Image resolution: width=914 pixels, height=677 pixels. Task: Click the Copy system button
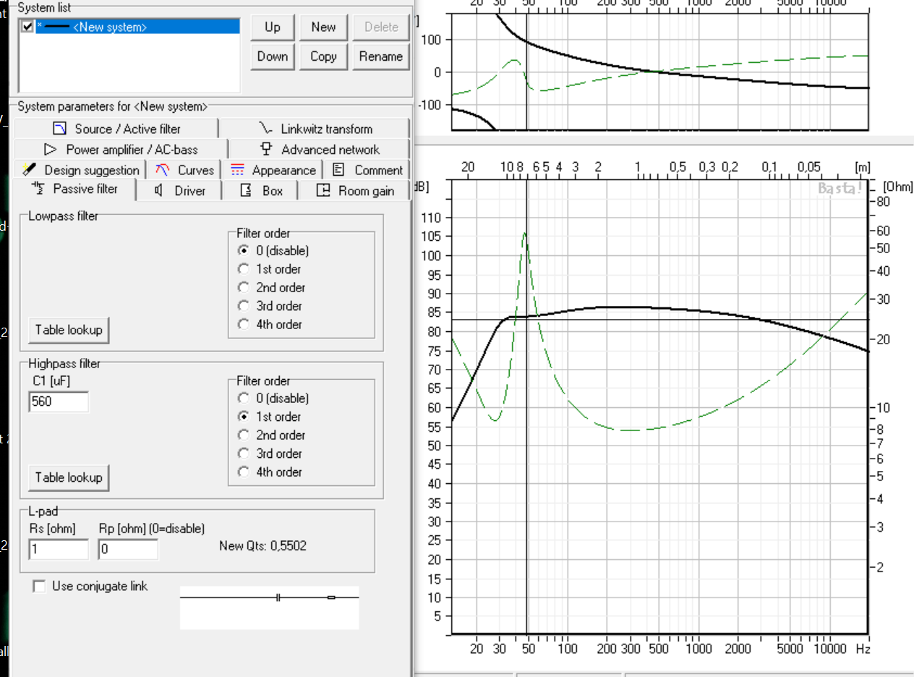pyautogui.click(x=323, y=56)
